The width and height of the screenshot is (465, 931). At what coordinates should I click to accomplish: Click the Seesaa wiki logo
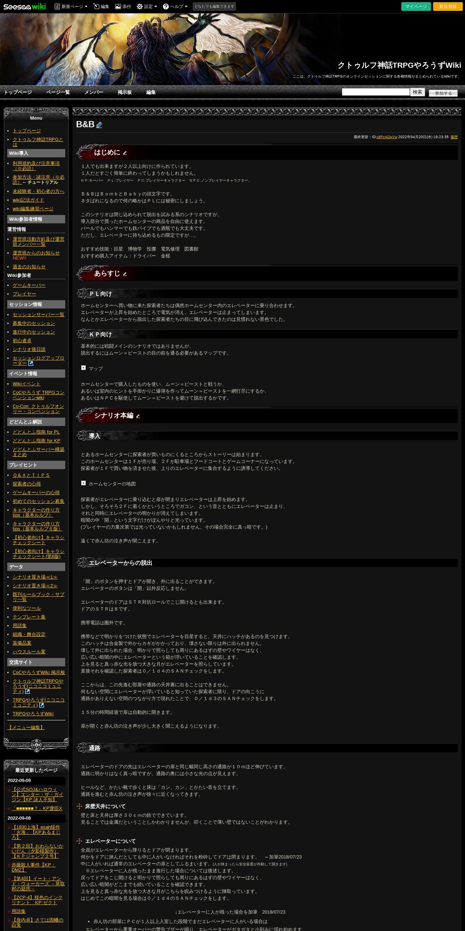coord(25,7)
